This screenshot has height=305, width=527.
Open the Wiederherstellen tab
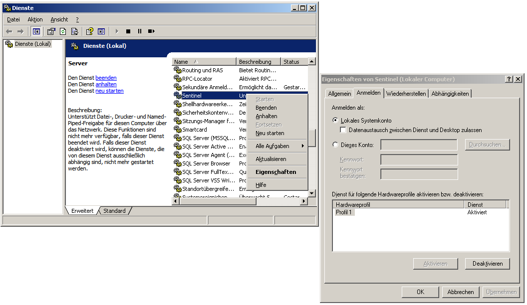[406, 94]
